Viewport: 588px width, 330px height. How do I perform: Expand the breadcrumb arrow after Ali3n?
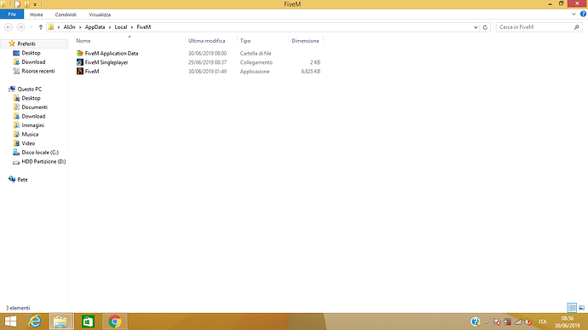click(80, 27)
